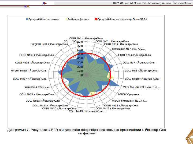Click the axis label МБОУ Гимназия № 14 г....
The height and width of the screenshot is (144, 193).
[x=129, y=101]
